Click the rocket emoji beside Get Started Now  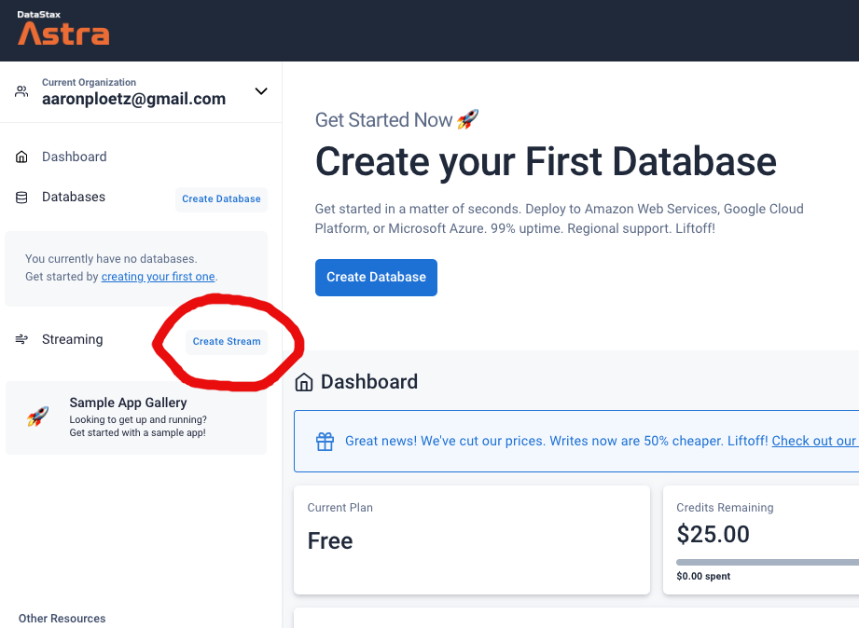point(468,119)
